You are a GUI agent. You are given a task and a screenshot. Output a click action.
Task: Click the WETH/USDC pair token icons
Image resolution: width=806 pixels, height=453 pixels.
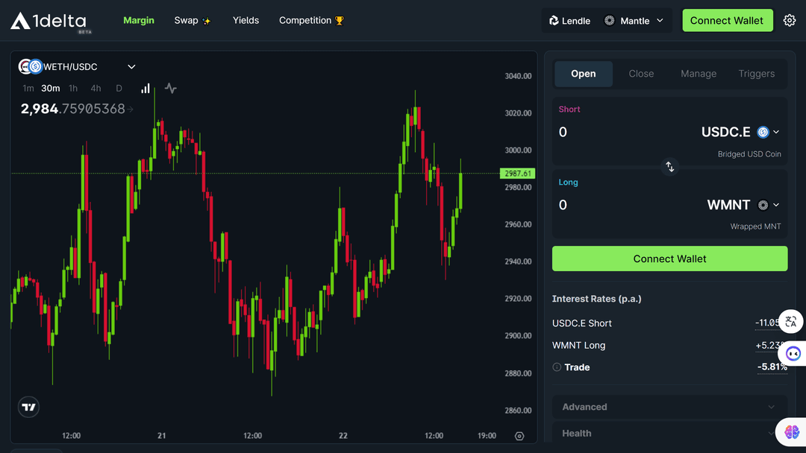coord(30,67)
